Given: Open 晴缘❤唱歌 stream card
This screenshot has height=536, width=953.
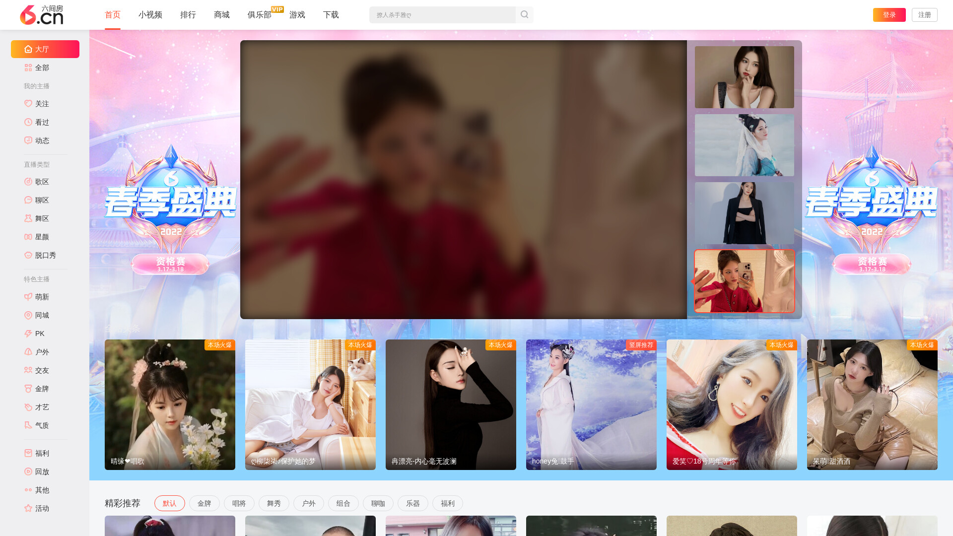Looking at the screenshot, I should tap(170, 404).
